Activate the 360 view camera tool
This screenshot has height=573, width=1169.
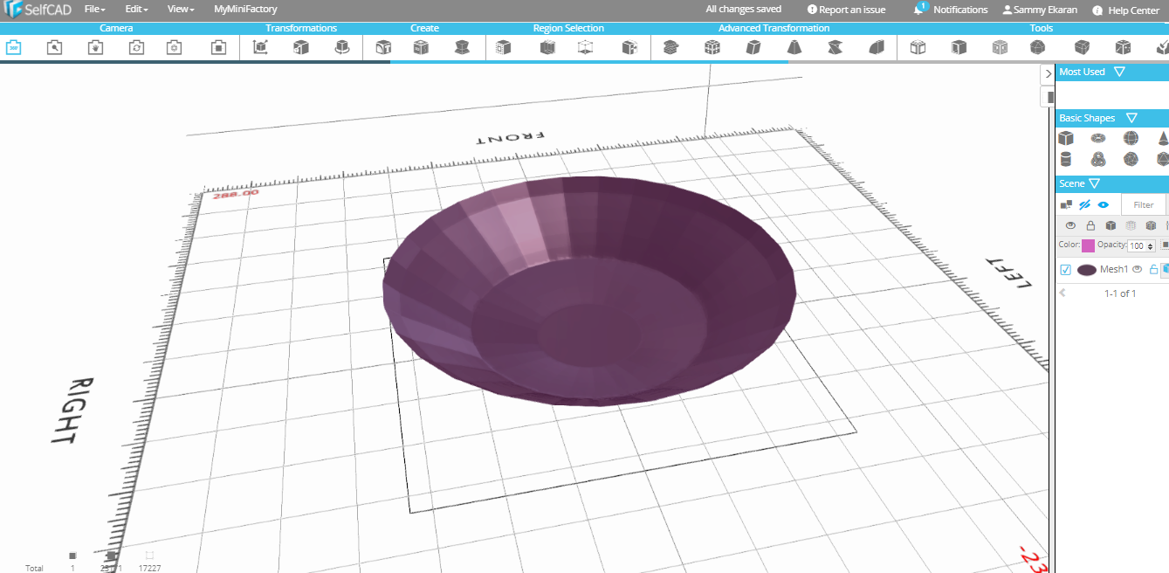tap(14, 49)
